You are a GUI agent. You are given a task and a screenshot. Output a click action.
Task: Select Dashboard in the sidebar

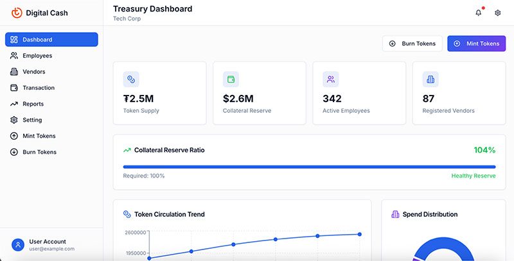point(51,40)
